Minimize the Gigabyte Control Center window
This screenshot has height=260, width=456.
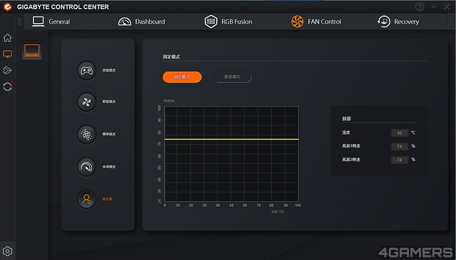click(434, 7)
